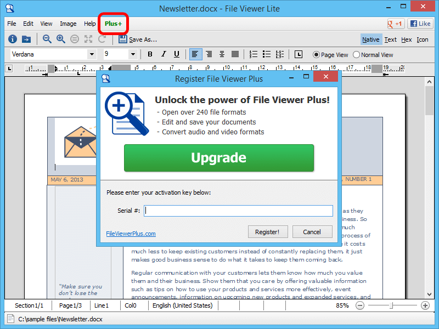Click the Facebook Like button
Viewport: 439px width, 329px height.
(420, 24)
